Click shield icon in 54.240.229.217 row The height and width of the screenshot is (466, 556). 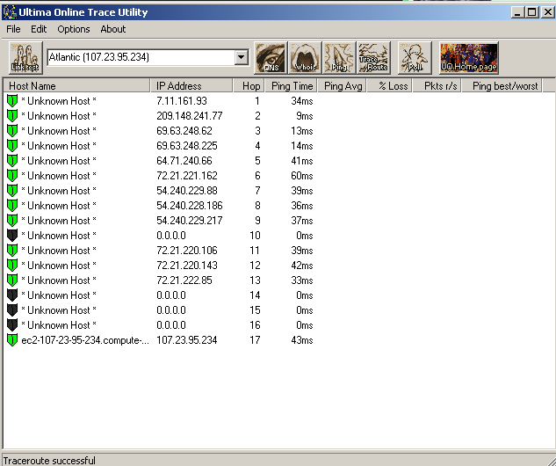coord(12,221)
